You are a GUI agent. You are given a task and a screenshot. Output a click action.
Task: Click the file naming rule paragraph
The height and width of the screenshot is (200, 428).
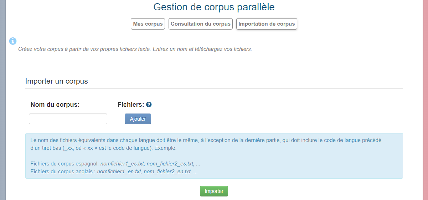click(206, 144)
